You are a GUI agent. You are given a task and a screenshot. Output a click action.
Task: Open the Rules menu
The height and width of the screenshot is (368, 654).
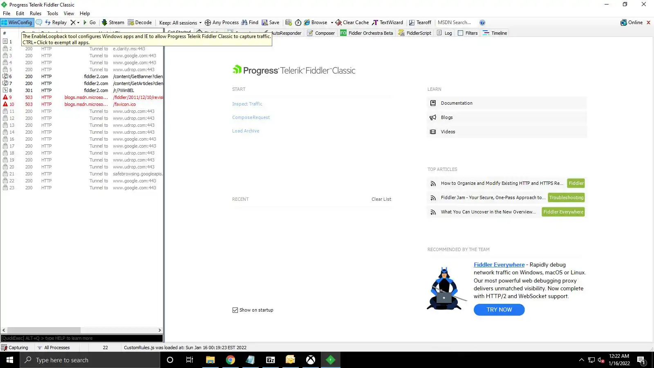tap(36, 13)
